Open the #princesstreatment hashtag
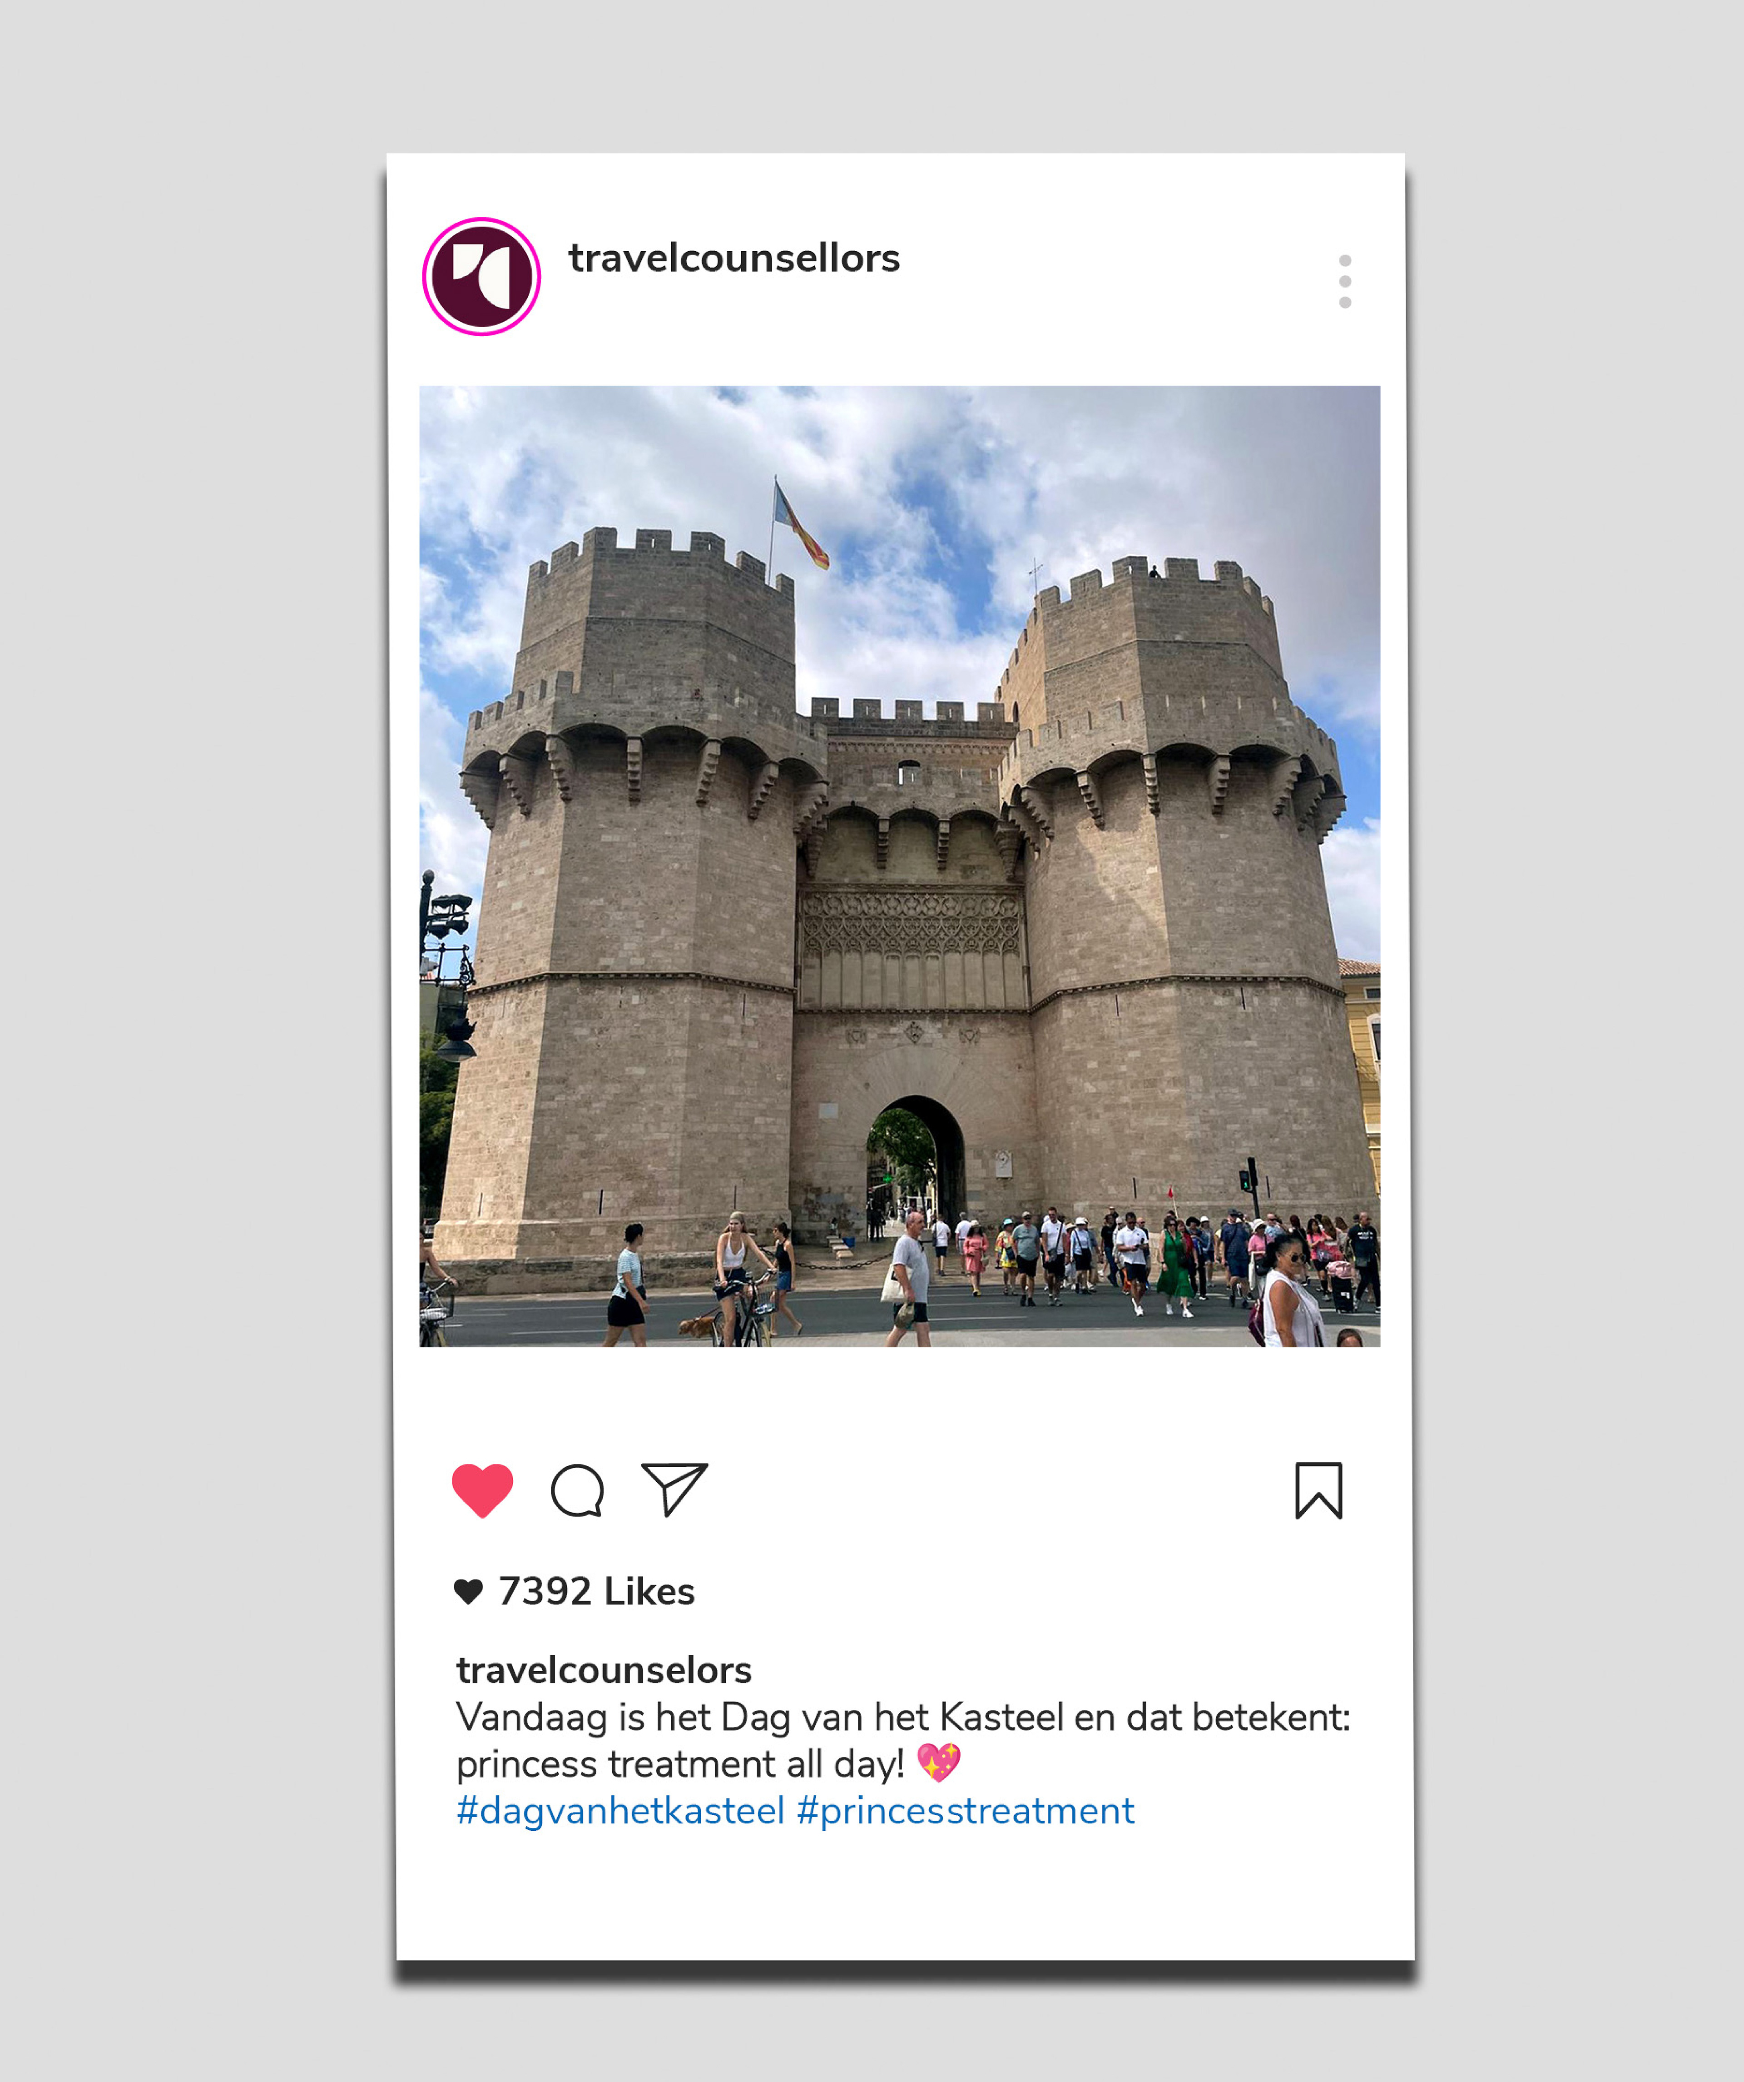This screenshot has width=1744, height=2082. coord(965,1810)
